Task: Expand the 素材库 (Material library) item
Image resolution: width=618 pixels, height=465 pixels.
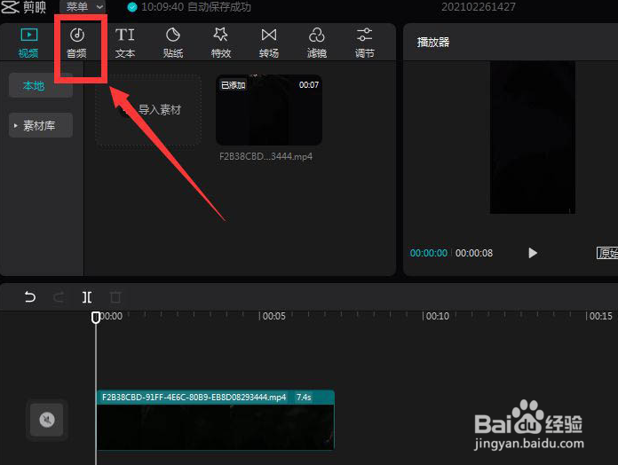Action: pyautogui.click(x=41, y=126)
